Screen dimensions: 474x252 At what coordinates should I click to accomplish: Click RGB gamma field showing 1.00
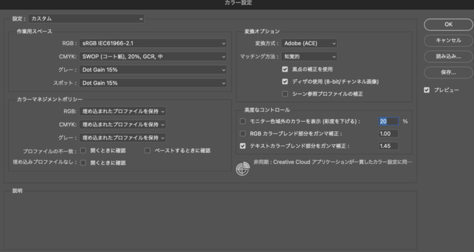point(388,134)
